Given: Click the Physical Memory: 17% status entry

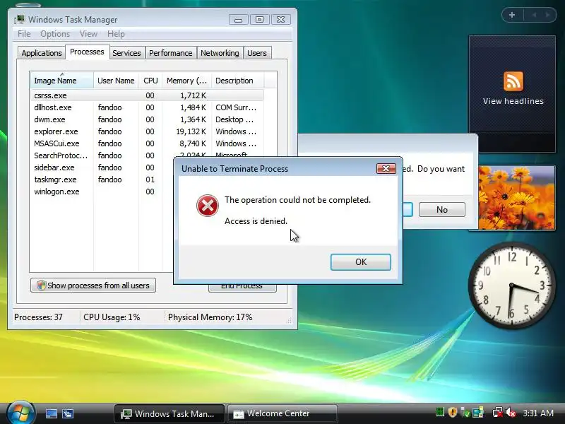Looking at the screenshot, I should coord(210,317).
